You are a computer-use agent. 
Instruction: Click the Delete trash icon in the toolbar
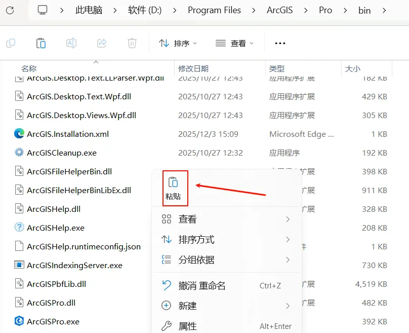[x=132, y=43]
